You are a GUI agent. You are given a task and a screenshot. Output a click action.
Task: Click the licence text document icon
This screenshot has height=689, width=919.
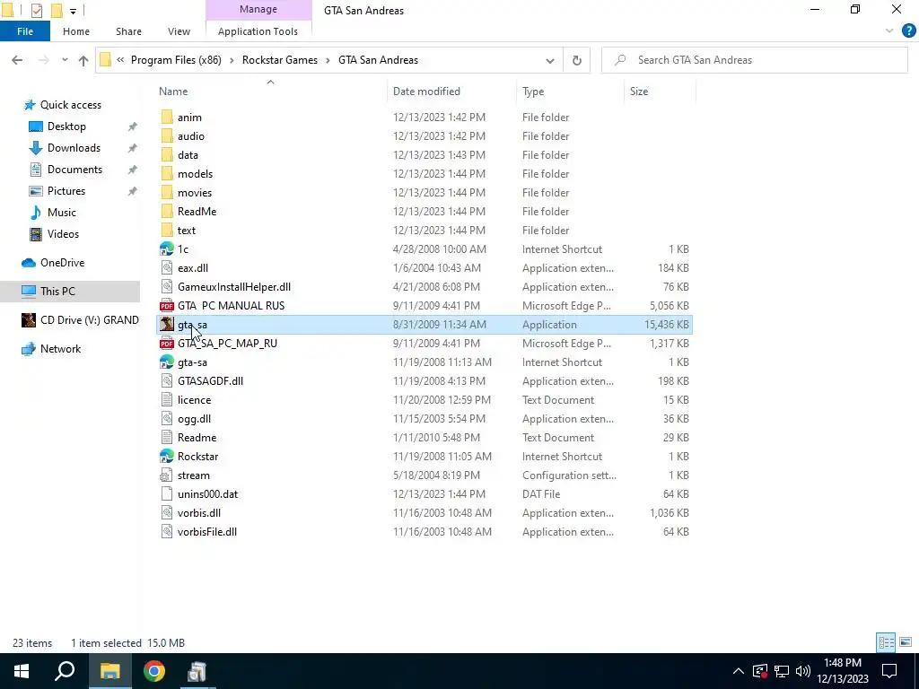click(x=167, y=399)
